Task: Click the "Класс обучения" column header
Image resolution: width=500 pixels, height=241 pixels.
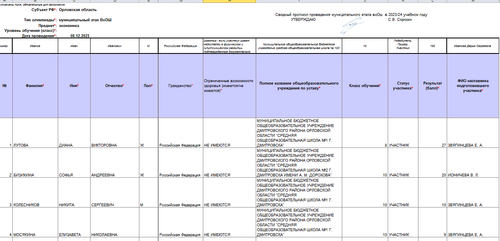Action: pos(365,86)
